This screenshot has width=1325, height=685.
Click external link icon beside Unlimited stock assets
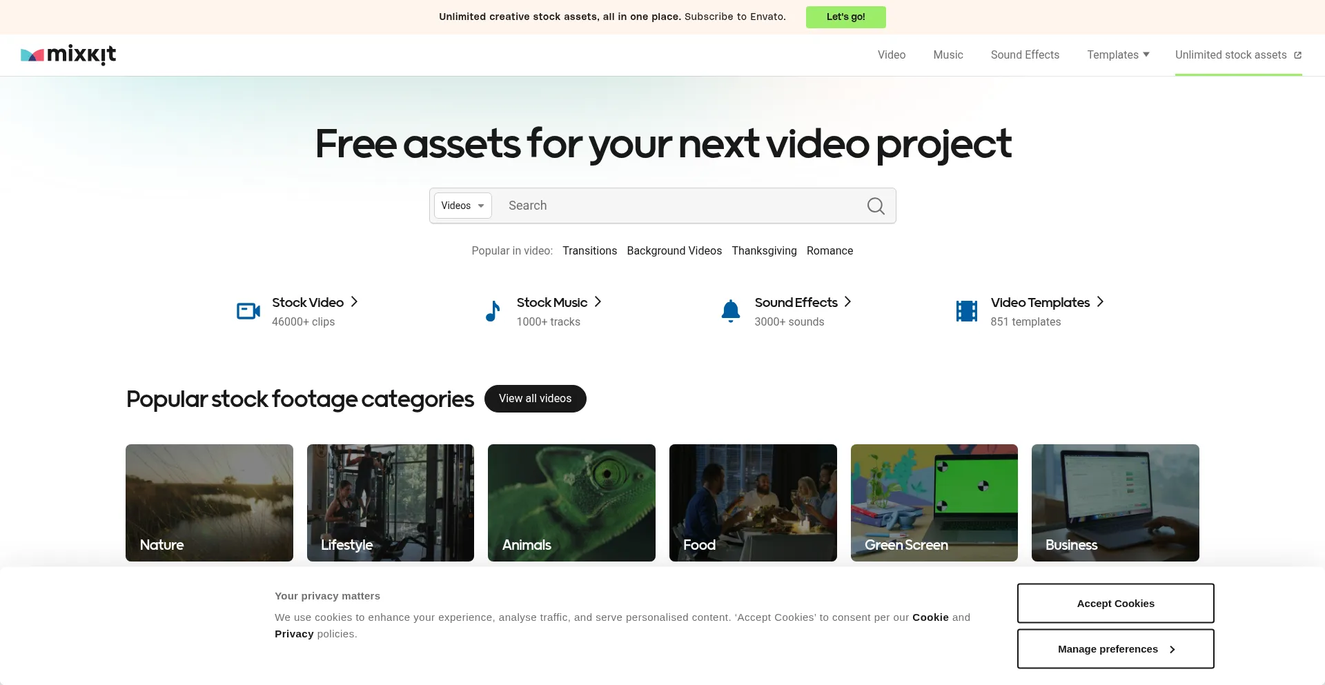point(1297,55)
